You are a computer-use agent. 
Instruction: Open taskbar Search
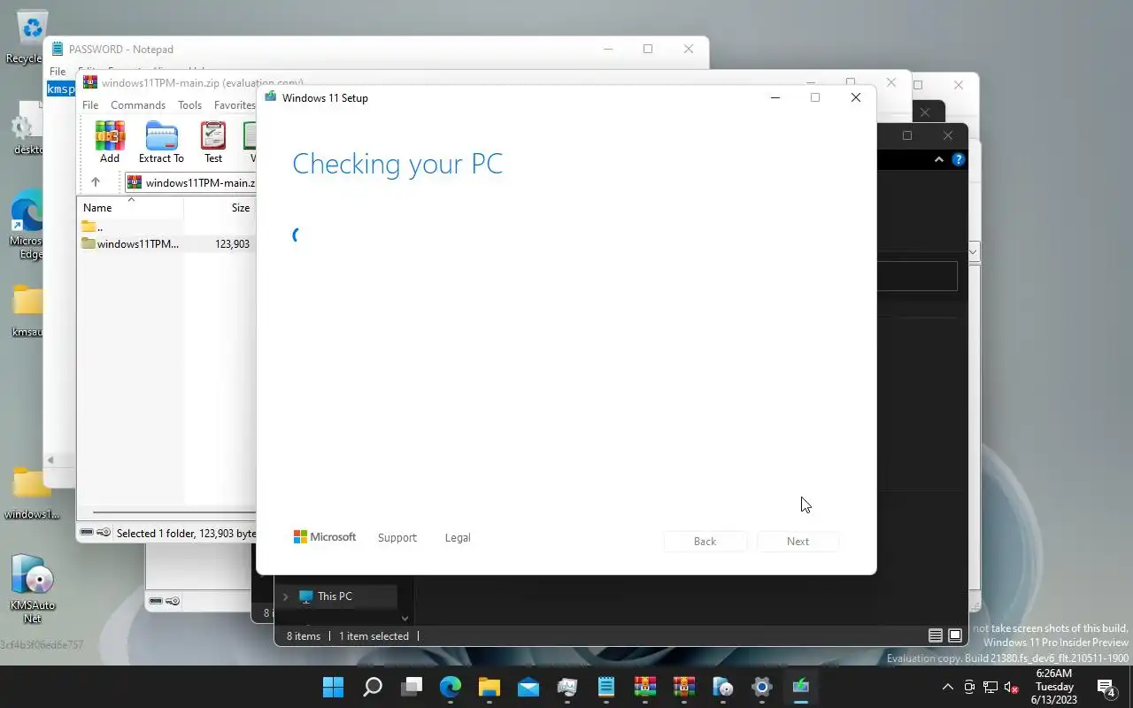coord(373,687)
